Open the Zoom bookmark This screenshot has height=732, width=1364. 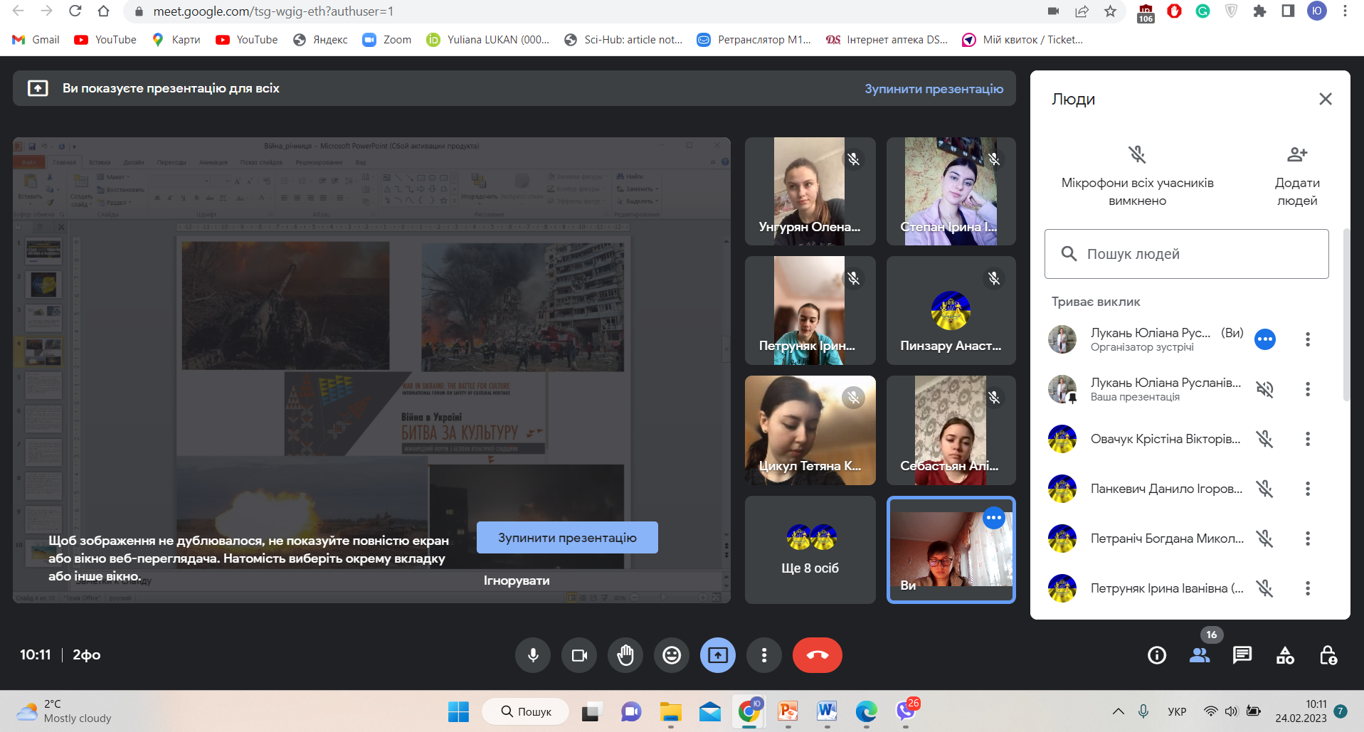pyautogui.click(x=387, y=40)
